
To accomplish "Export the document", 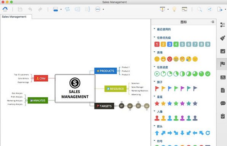I will [x=220, y=9].
